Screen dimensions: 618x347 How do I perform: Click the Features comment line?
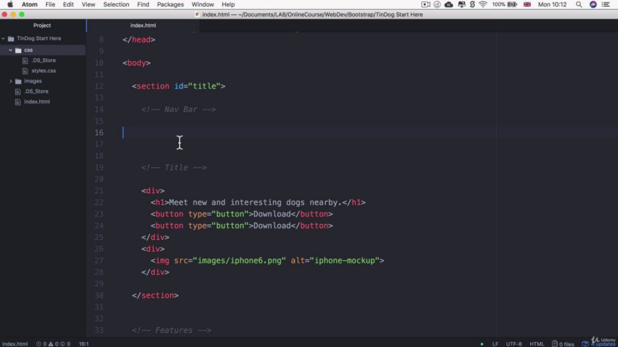[x=171, y=330]
